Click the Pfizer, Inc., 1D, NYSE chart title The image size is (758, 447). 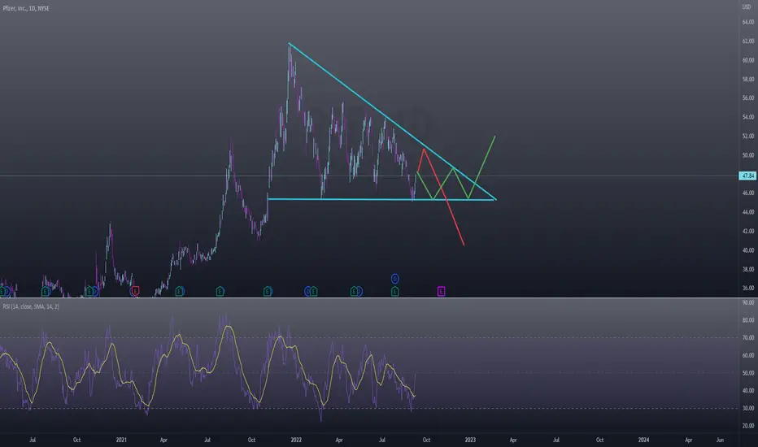point(26,8)
